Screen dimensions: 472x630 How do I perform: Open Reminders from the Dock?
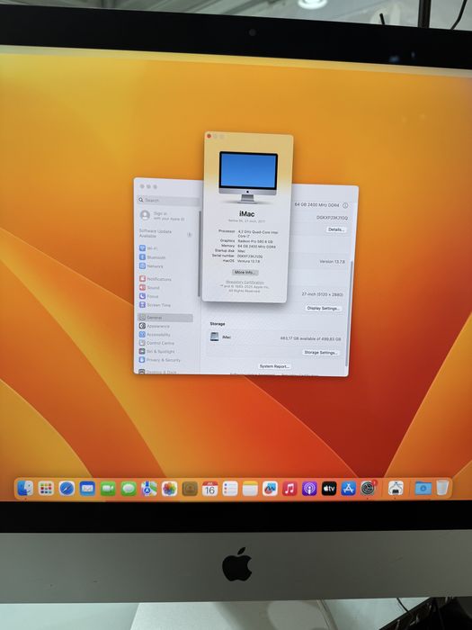(x=230, y=489)
